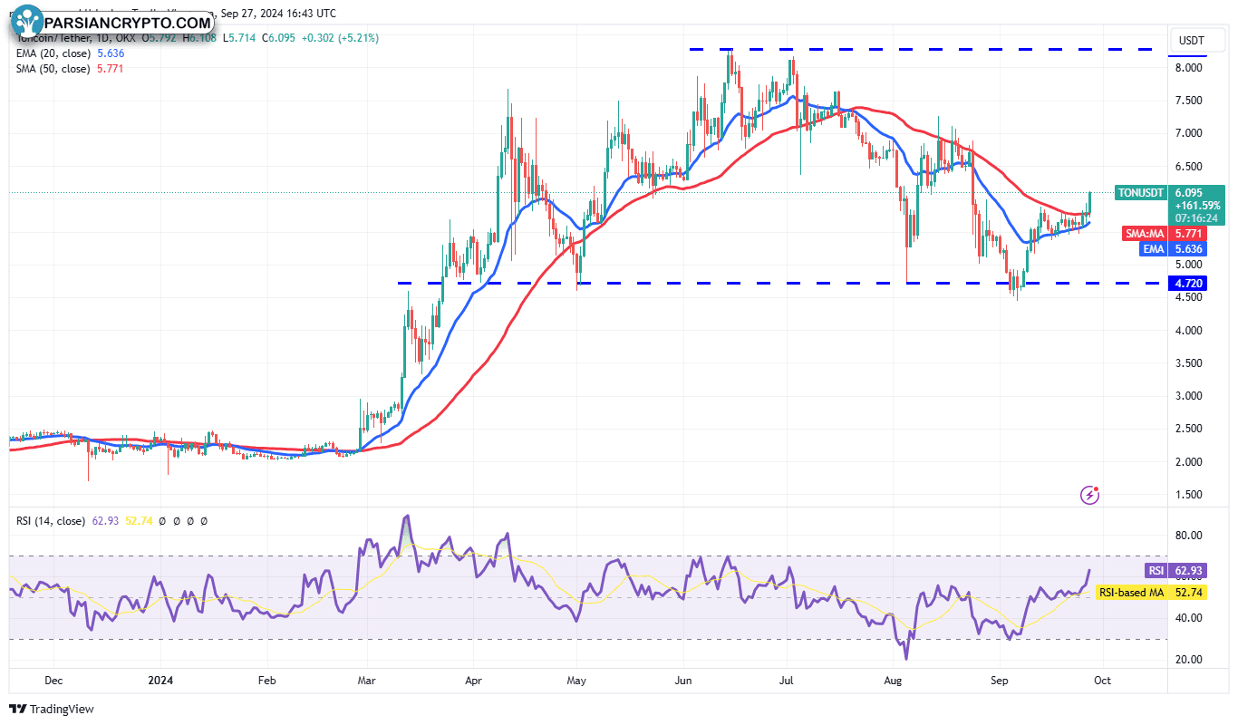This screenshot has height=725, width=1238.
Task: Click the 20.00 RSI axis tick
Action: click(1188, 660)
